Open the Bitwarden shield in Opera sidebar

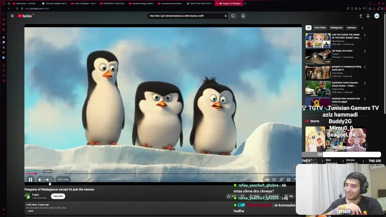(4, 58)
